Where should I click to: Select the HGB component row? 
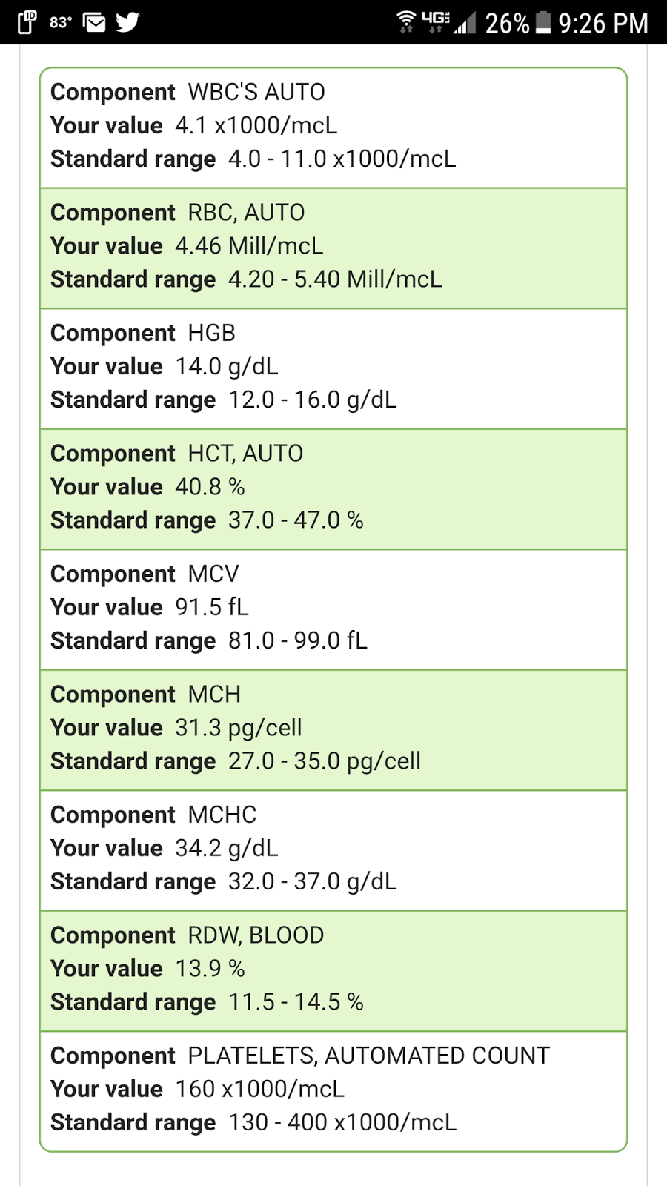tap(333, 368)
